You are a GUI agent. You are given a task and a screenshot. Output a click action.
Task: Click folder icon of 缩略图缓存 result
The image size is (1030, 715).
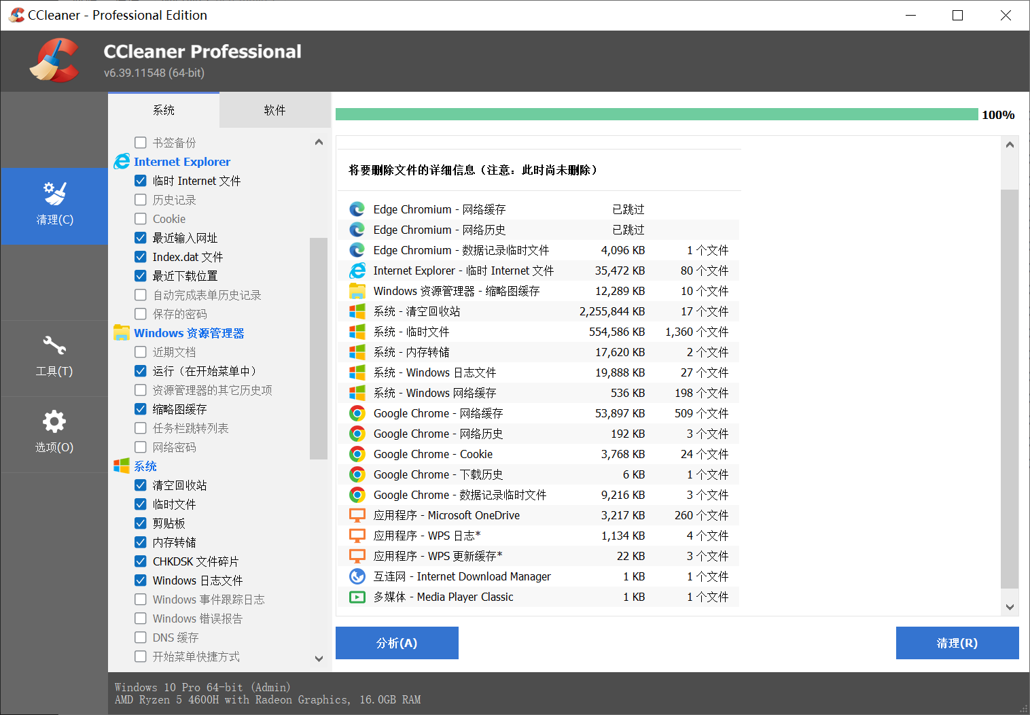pyautogui.click(x=357, y=291)
